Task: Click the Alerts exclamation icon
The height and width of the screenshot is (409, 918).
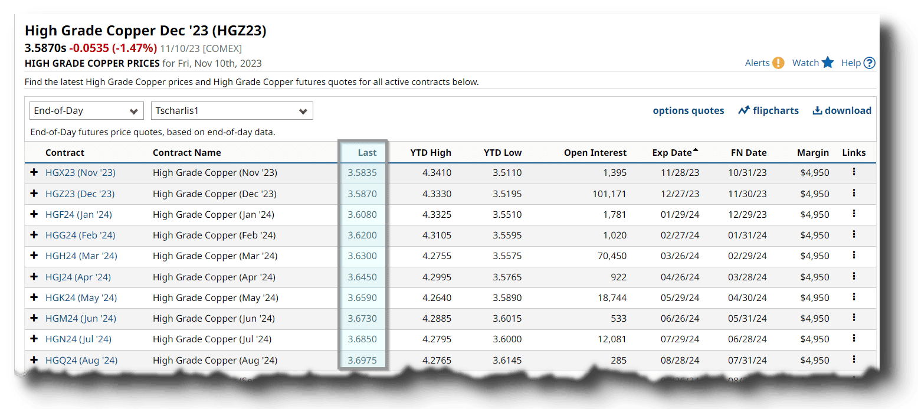Action: pyautogui.click(x=778, y=63)
